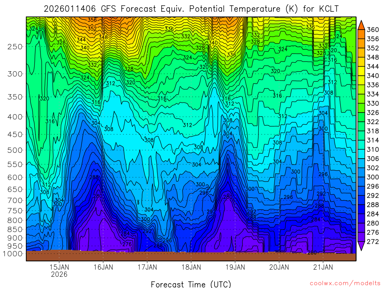Click the 352 value on the colorbar
This screenshot has height=288, width=384.
tap(373, 48)
